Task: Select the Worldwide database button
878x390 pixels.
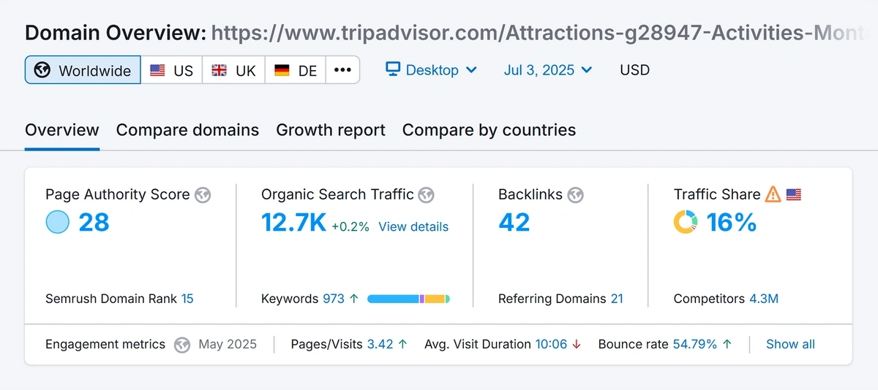Action: tap(83, 70)
